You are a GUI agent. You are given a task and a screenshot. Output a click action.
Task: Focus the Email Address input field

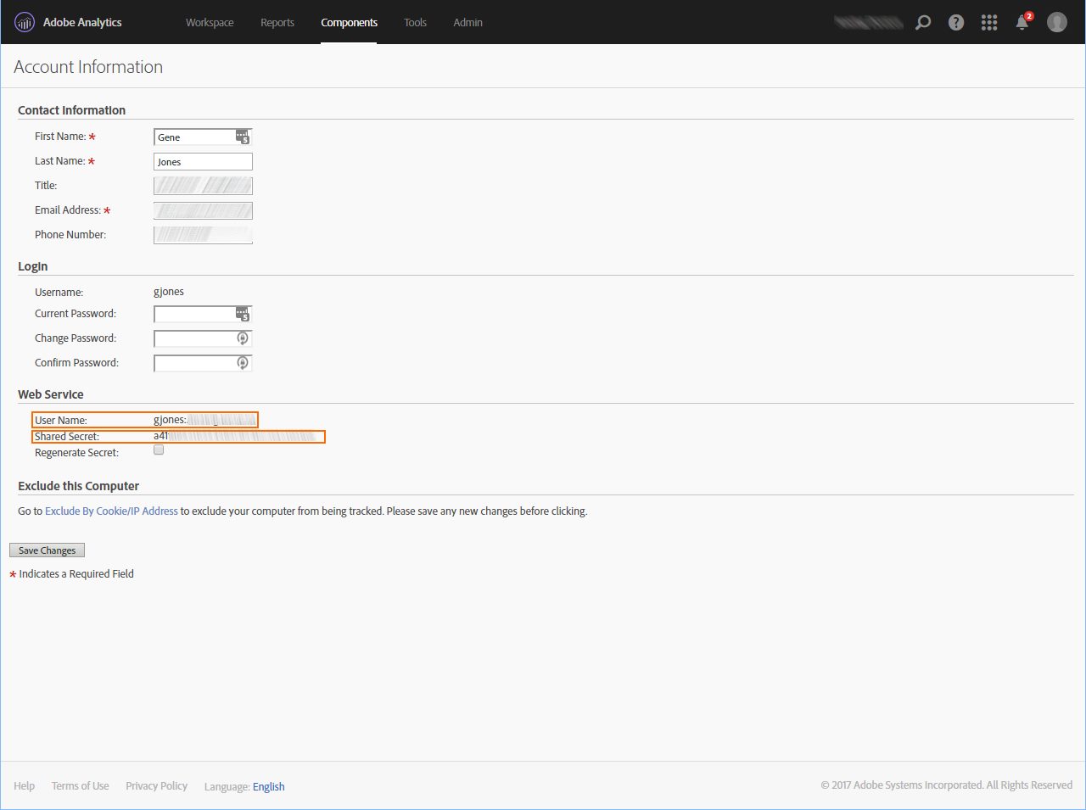[x=203, y=210]
